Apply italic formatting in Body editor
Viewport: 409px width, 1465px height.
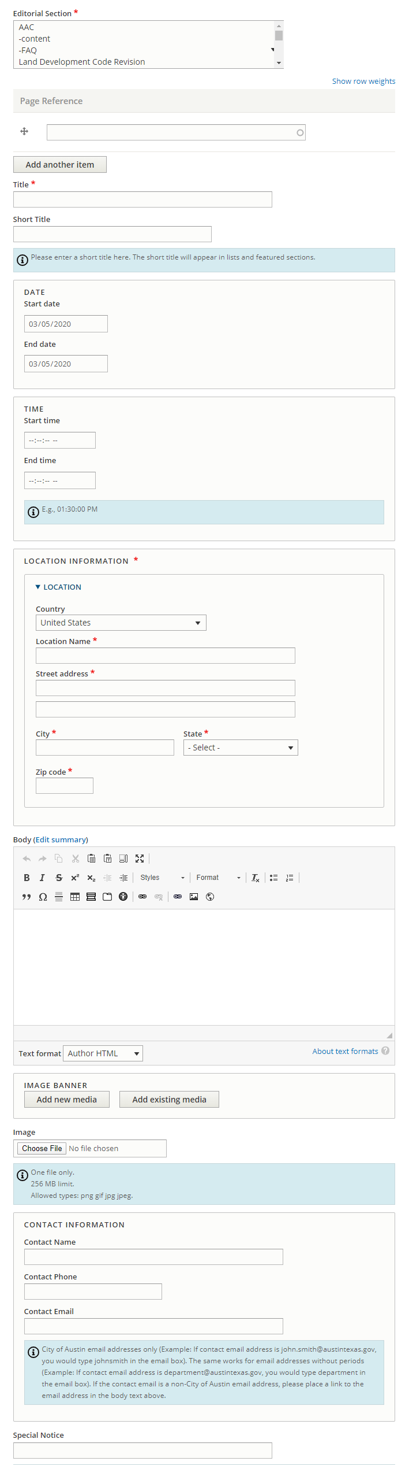click(x=42, y=878)
